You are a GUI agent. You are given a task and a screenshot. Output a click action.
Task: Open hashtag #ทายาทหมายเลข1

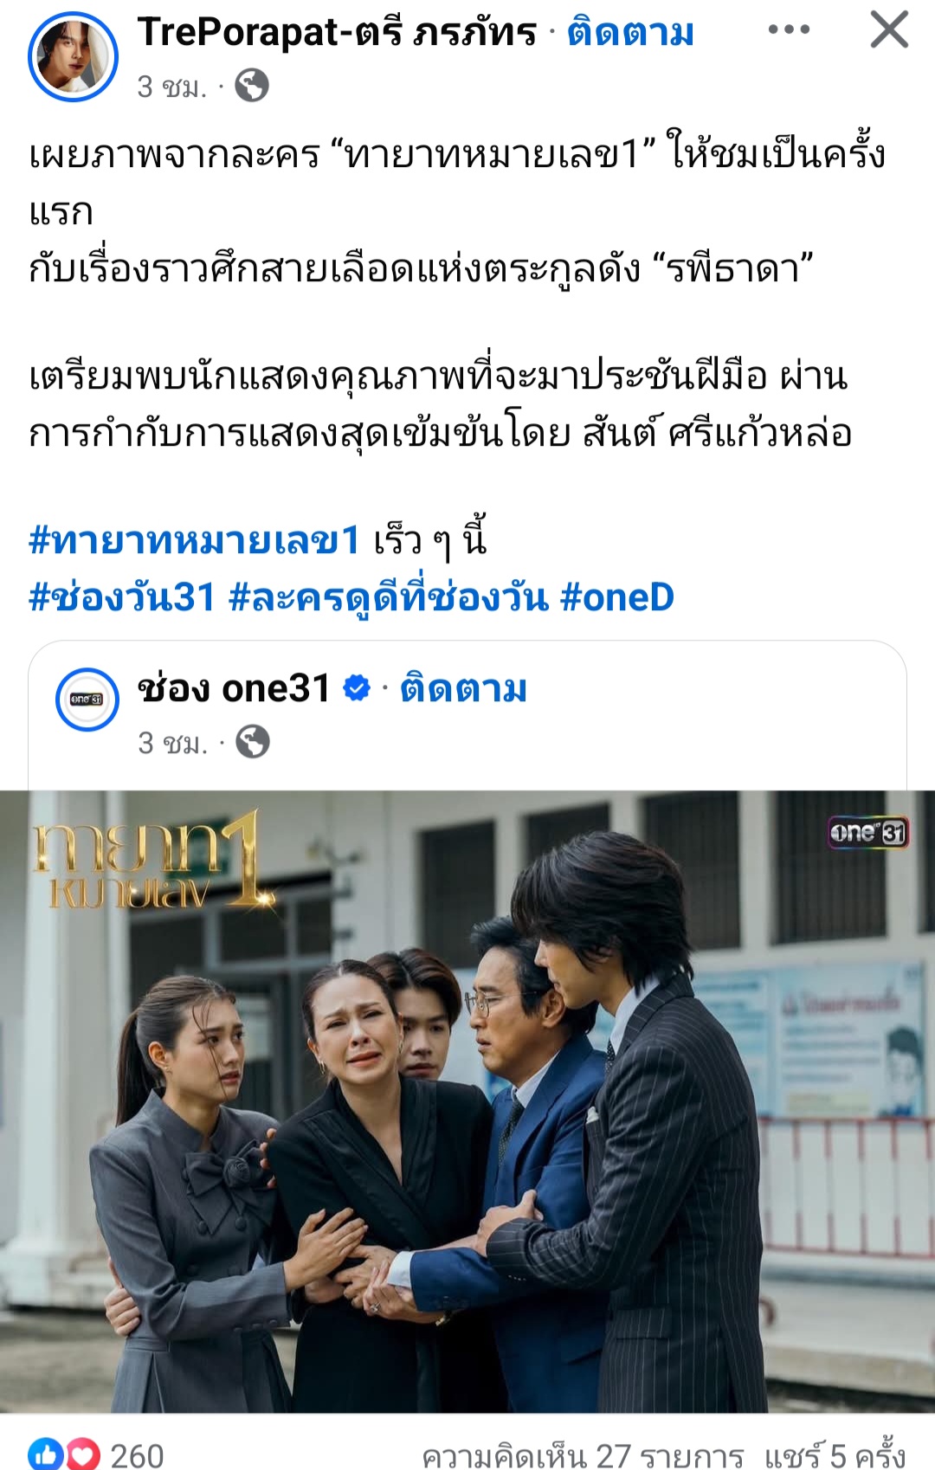(194, 540)
